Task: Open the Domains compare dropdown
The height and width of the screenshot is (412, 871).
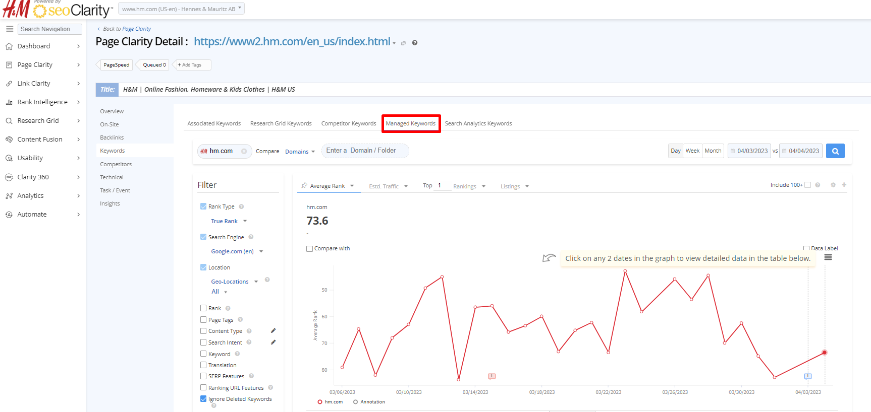Action: (300, 152)
